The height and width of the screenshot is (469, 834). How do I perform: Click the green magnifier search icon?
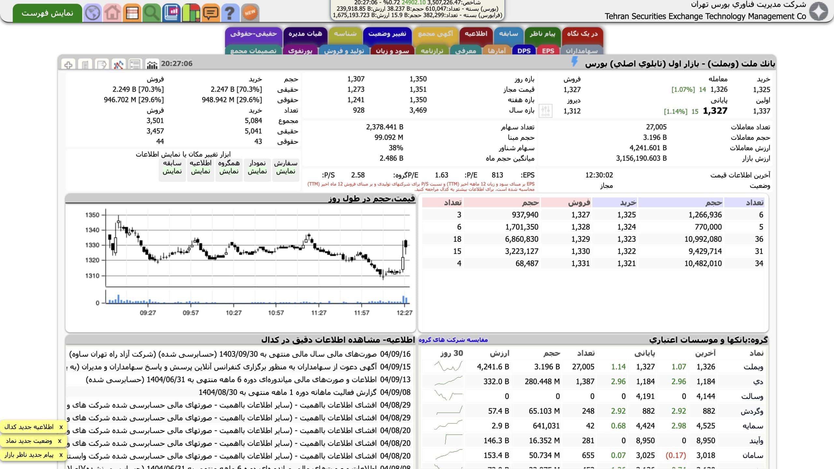[151, 13]
